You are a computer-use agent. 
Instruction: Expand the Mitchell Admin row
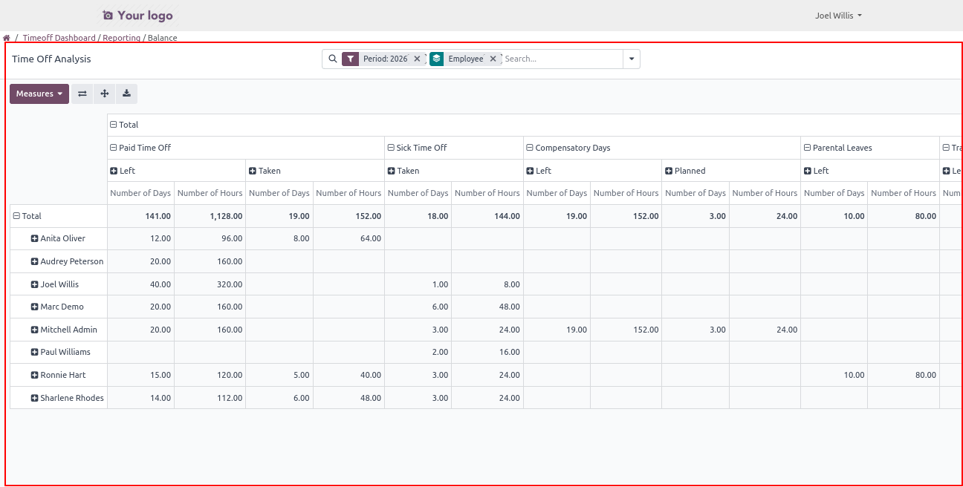pyautogui.click(x=34, y=330)
